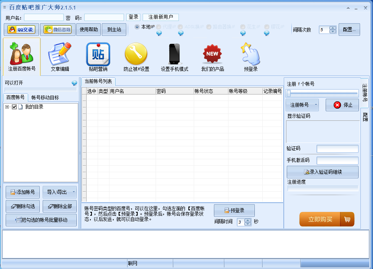373x269 pixels.
Task: Click help bubble under ADSL换IP
Action: (181, 33)
